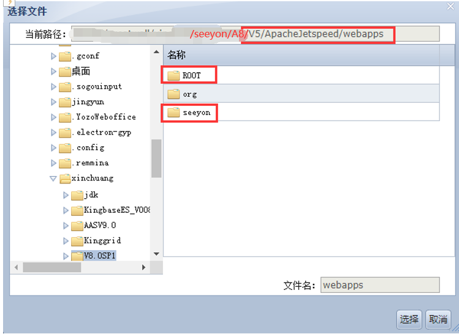Click the tree's vertical scrollbar thumb
459x334 pixels.
pyautogui.click(x=156, y=158)
